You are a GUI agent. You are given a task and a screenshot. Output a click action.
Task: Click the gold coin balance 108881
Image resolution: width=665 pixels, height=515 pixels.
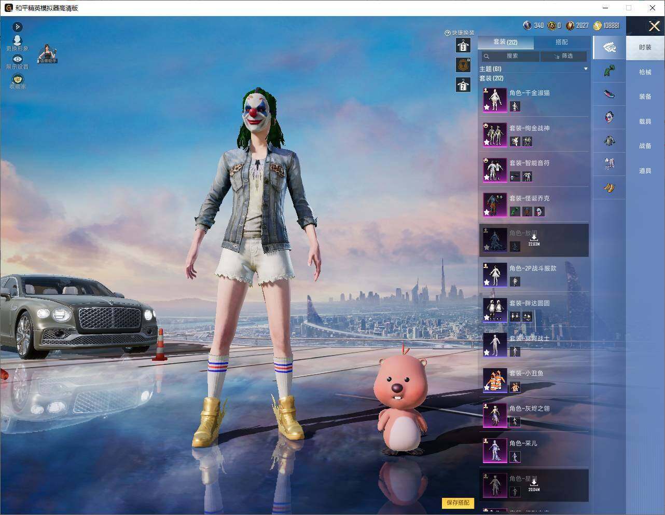pos(606,25)
